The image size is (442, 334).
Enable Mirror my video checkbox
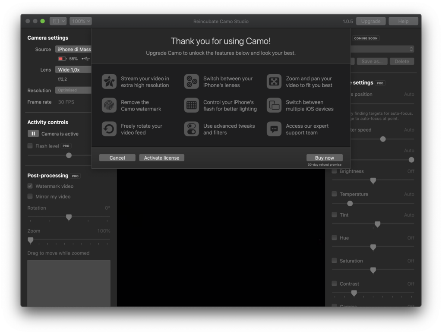30,196
